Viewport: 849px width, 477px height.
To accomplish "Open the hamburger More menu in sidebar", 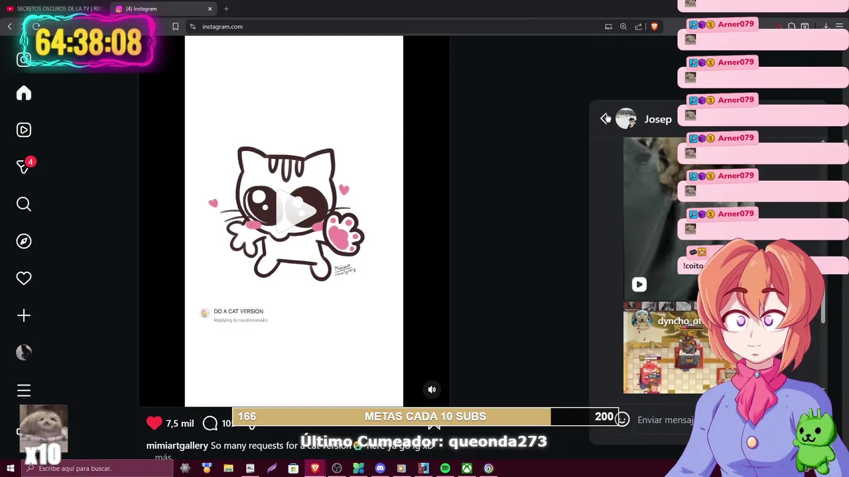I will click(24, 390).
